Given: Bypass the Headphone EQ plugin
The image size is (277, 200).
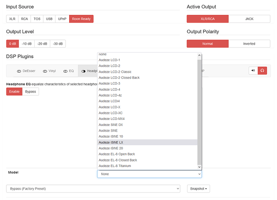Looking at the screenshot, I should pyautogui.click(x=31, y=92).
